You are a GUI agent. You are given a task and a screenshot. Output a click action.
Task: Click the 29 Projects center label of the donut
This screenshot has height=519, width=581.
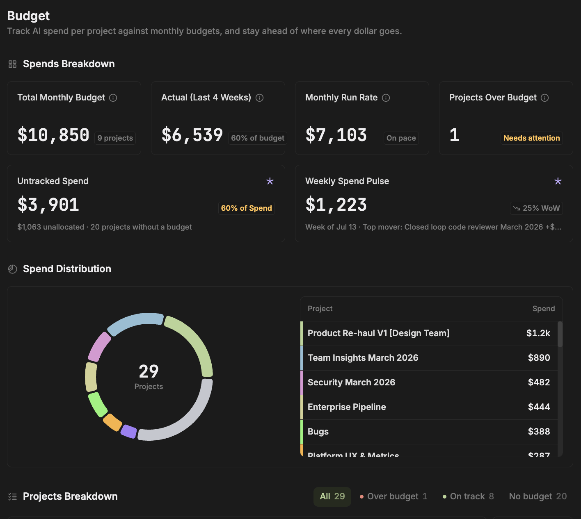pyautogui.click(x=149, y=377)
